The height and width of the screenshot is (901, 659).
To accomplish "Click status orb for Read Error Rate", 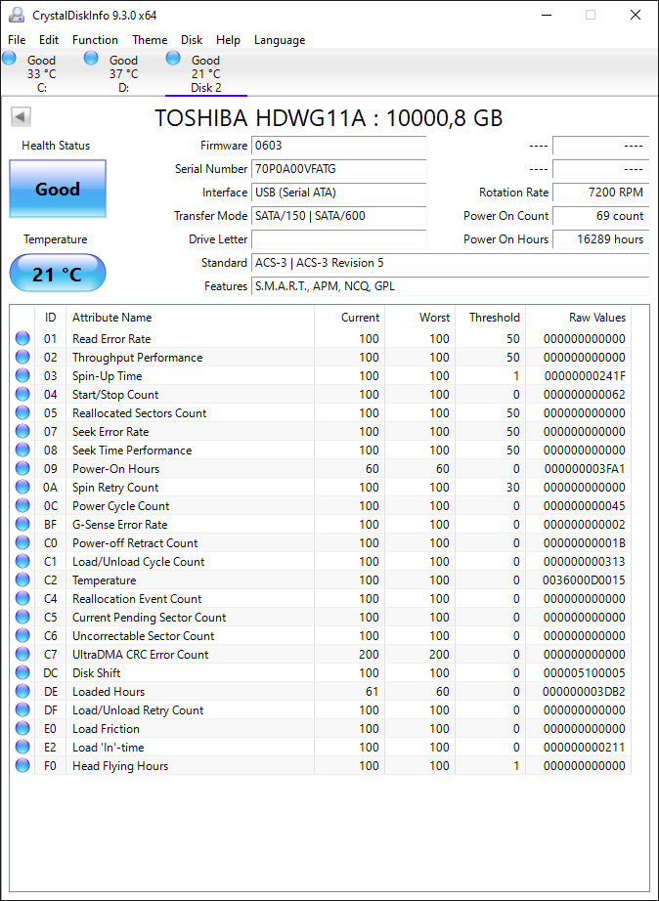I will click(x=22, y=338).
